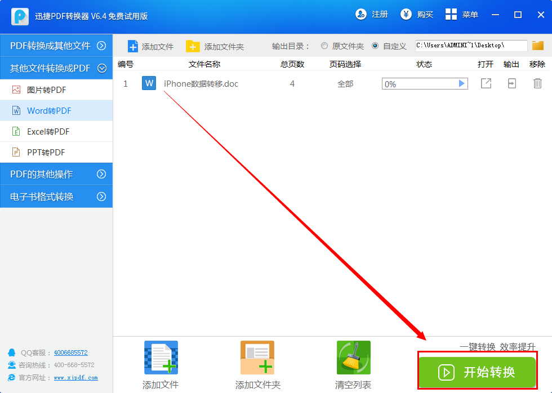Viewport: 552px width, 393px height.
Task: Expand the PDF转换成其他文件 section
Action: coord(56,46)
